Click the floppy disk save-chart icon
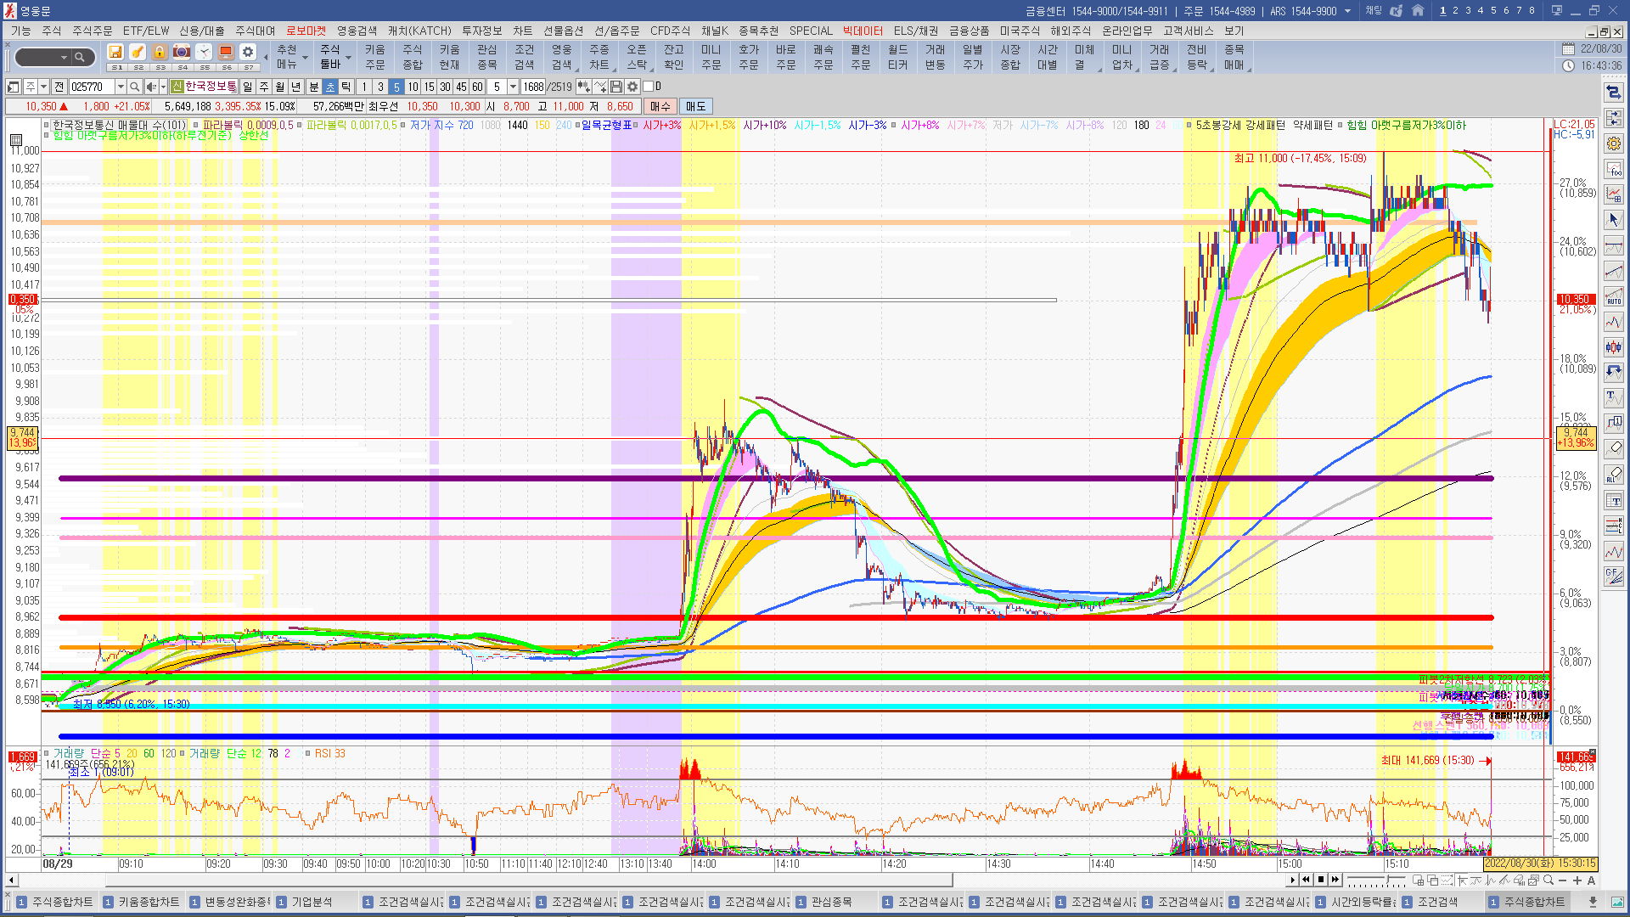This screenshot has height=917, width=1630. point(616,87)
